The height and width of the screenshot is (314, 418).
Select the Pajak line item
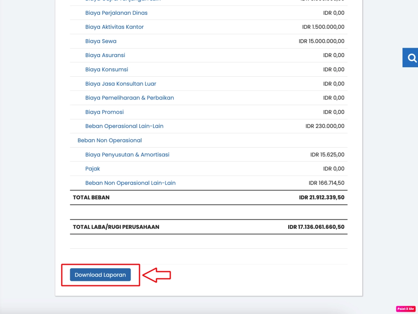pyautogui.click(x=93, y=168)
